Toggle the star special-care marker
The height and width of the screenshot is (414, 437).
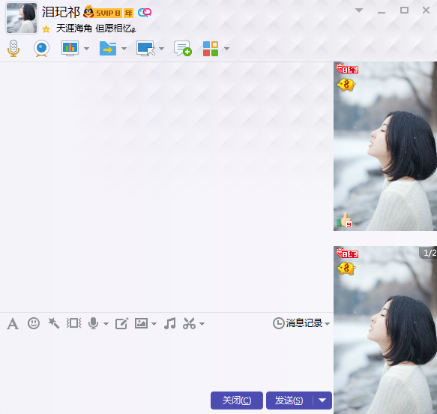click(x=46, y=28)
